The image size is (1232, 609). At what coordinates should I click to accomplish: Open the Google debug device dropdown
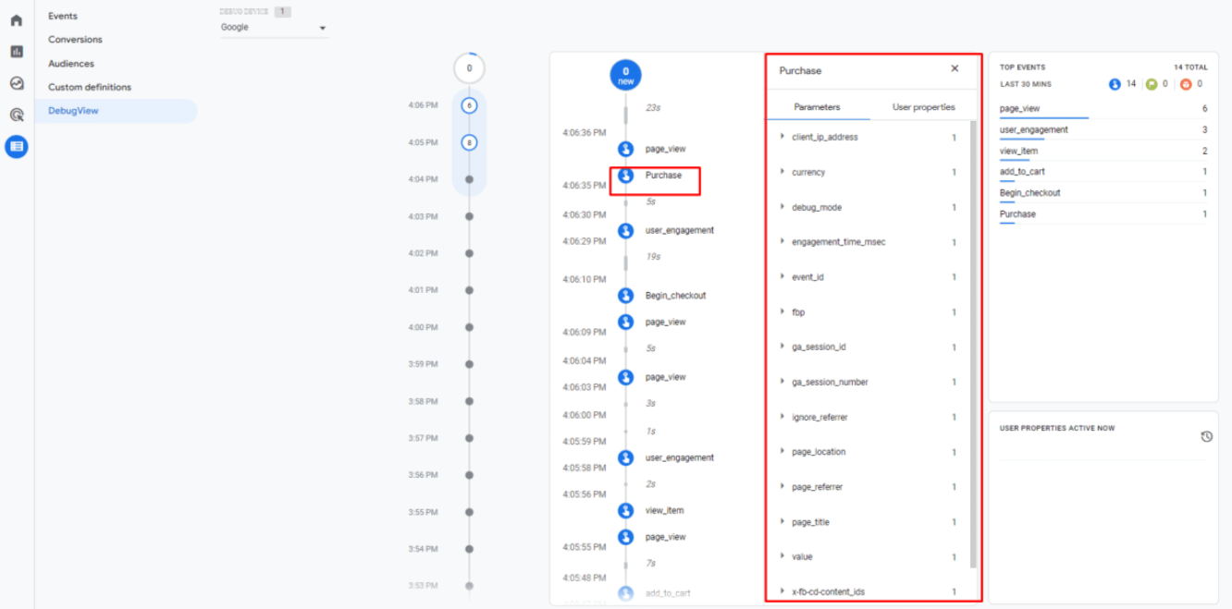coord(274,28)
